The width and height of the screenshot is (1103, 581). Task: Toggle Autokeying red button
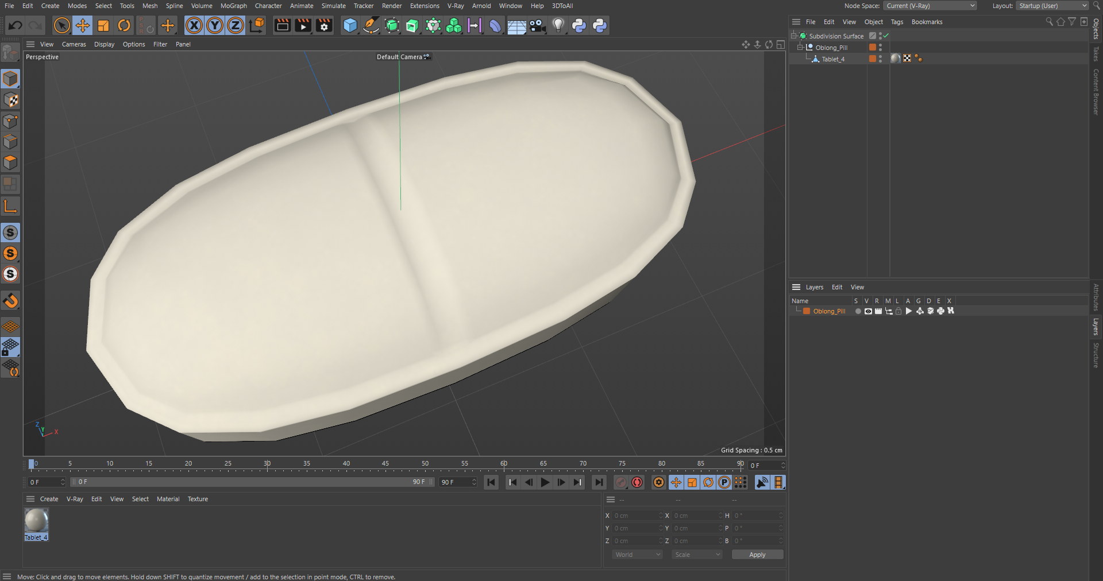click(637, 482)
